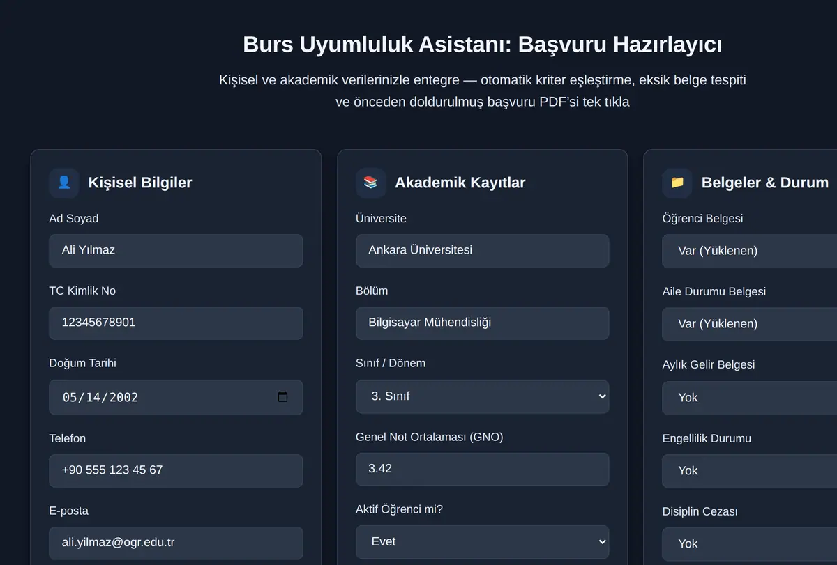Open the Aylık Gelir Belgesi dropdown
The height and width of the screenshot is (565, 837).
(x=750, y=398)
